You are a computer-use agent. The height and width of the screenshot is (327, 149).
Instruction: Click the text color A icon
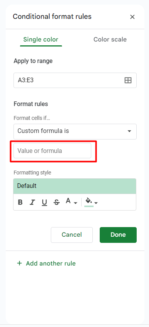[x=68, y=201]
